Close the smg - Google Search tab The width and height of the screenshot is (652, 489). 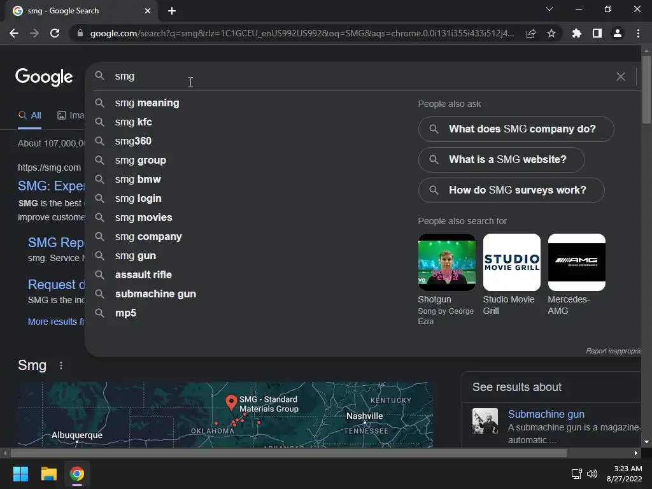click(x=148, y=11)
